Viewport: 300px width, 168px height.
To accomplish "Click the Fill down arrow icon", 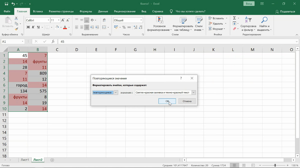I will point(234,23).
